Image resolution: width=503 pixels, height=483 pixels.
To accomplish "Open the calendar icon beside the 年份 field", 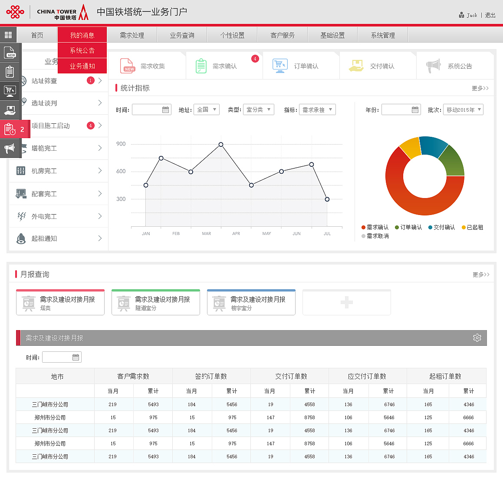I will pos(416,109).
